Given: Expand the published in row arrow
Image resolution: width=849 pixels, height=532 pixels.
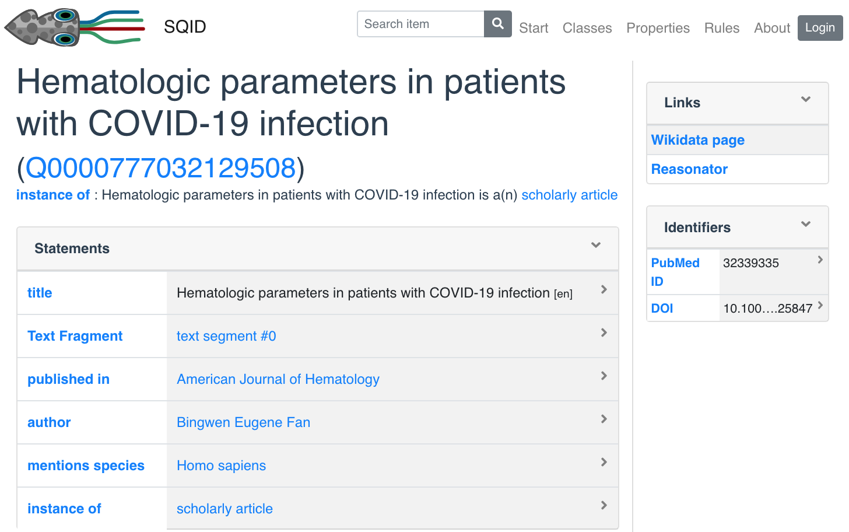Looking at the screenshot, I should click(604, 376).
